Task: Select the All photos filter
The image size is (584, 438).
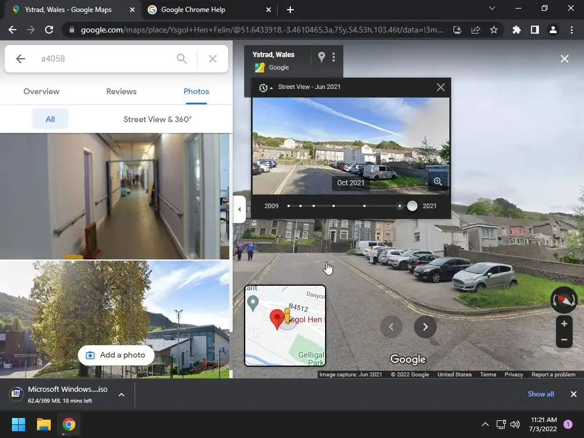Action: (x=50, y=119)
